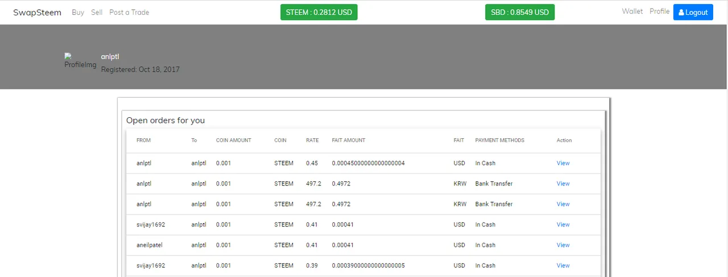Click the Open orders for you heading
Screen dimensions: 728x277
[x=166, y=120]
